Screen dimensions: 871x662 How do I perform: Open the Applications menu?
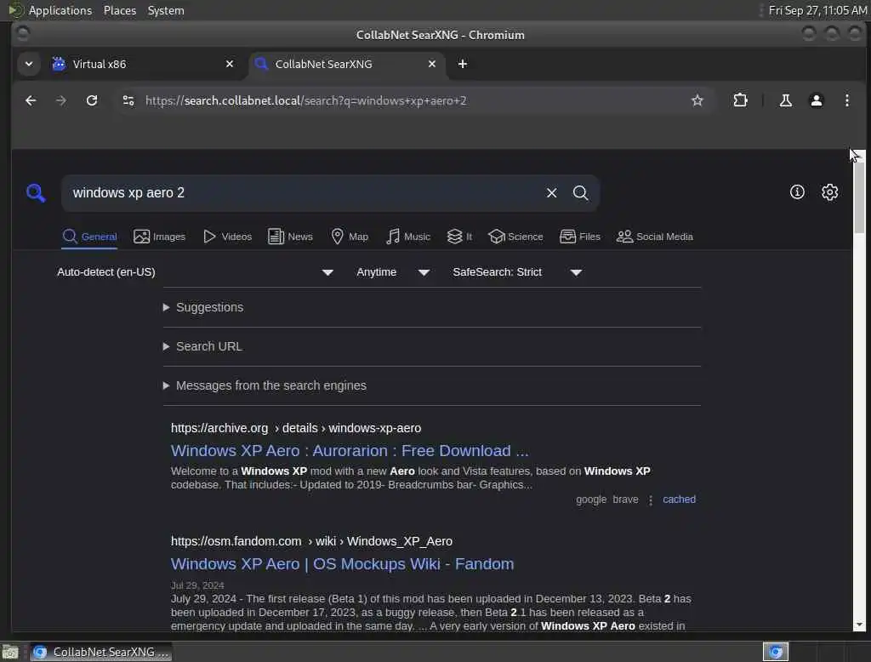(60, 10)
